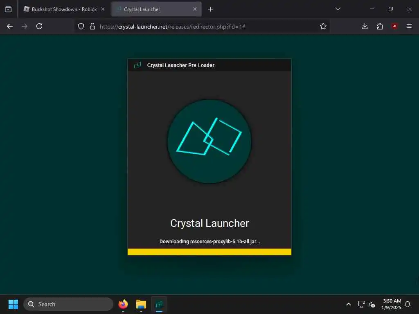This screenshot has width=419, height=314.
Task: Click the taskbar Search box
Action: tap(68, 304)
